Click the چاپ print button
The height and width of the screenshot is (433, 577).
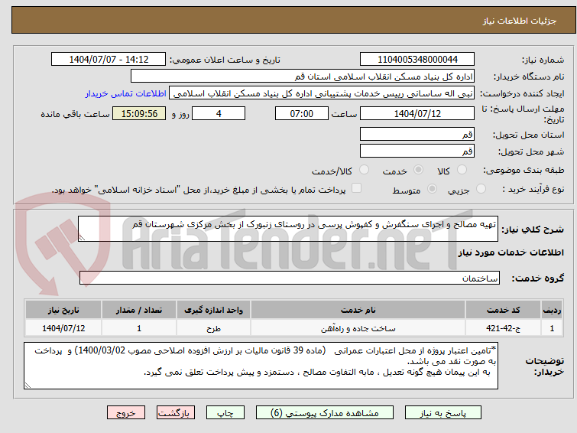tap(225, 413)
